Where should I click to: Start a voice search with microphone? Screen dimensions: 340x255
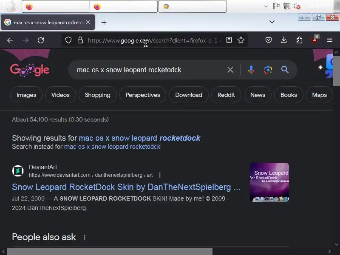point(251,70)
